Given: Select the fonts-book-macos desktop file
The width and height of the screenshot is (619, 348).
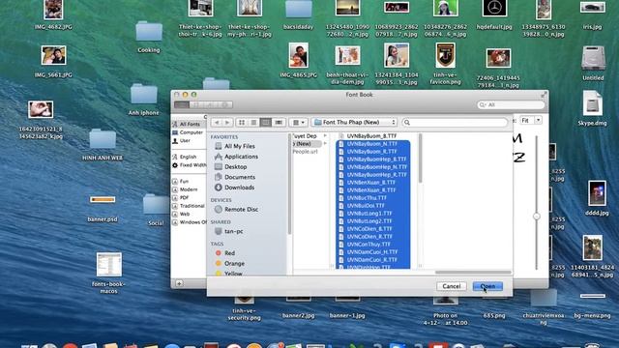Looking at the screenshot, I should point(109,273).
